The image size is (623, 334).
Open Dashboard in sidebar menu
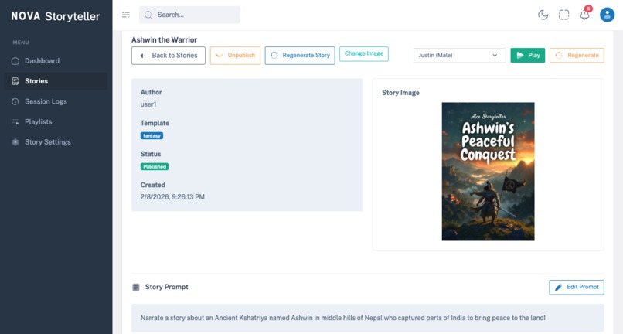(56, 61)
